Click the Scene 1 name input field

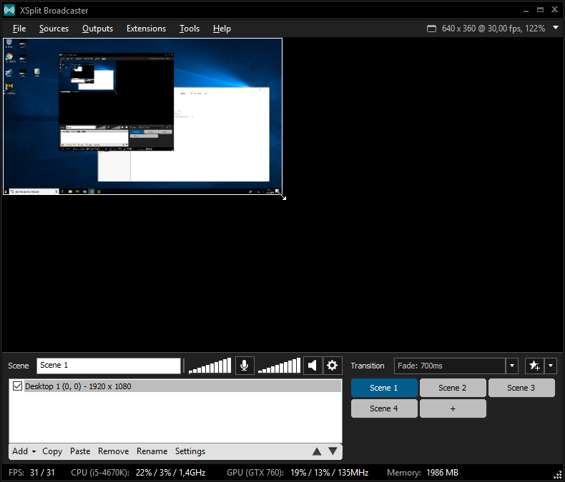click(x=109, y=366)
